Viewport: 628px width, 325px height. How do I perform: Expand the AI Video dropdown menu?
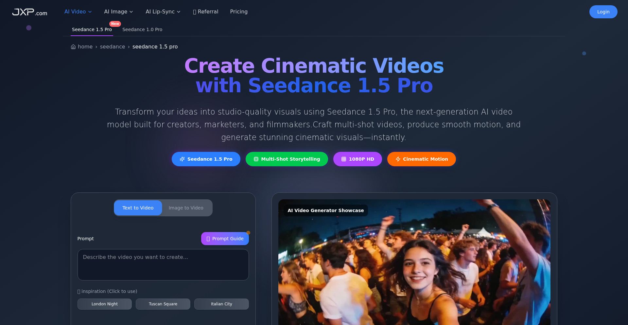pos(78,12)
